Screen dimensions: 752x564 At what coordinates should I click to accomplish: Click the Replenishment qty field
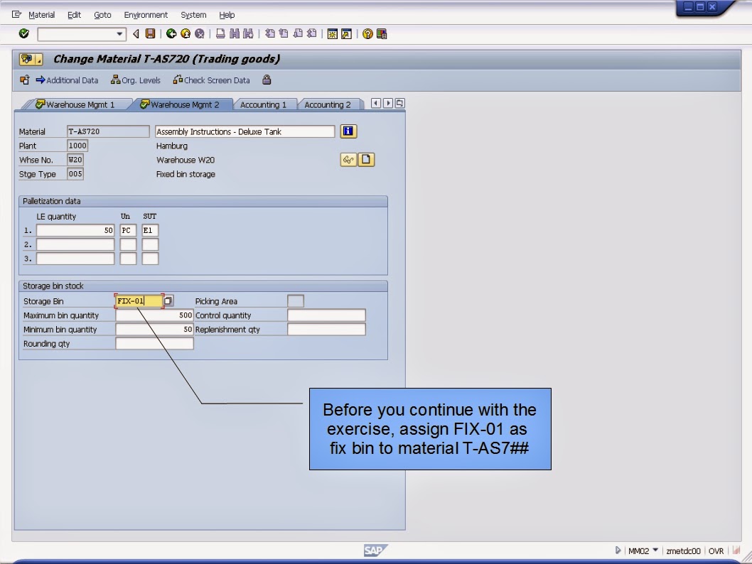[x=326, y=329]
